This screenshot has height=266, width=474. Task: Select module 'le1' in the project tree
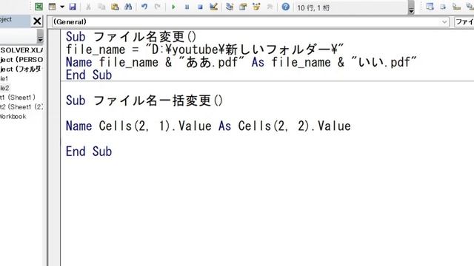[x=4, y=79]
